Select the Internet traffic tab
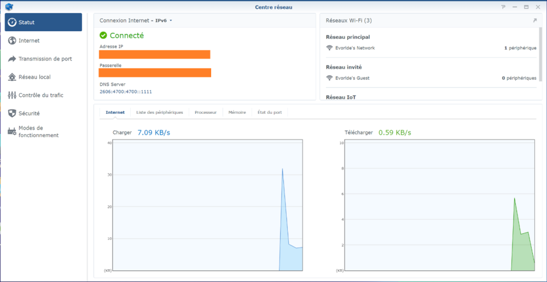 click(115, 112)
